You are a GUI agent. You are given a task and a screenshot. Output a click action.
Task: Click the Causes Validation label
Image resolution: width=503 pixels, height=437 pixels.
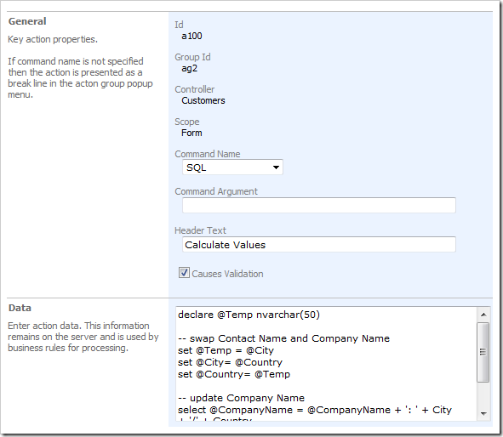click(227, 274)
